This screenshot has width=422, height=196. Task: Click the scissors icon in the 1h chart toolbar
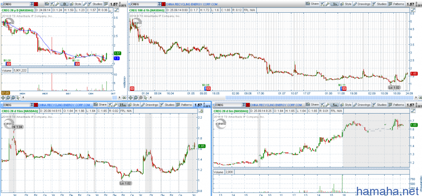click(x=322, y=4)
